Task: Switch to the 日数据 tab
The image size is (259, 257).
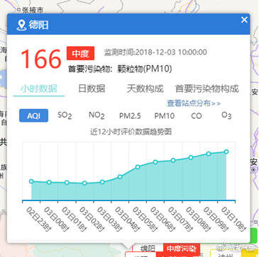Action: [x=92, y=89]
